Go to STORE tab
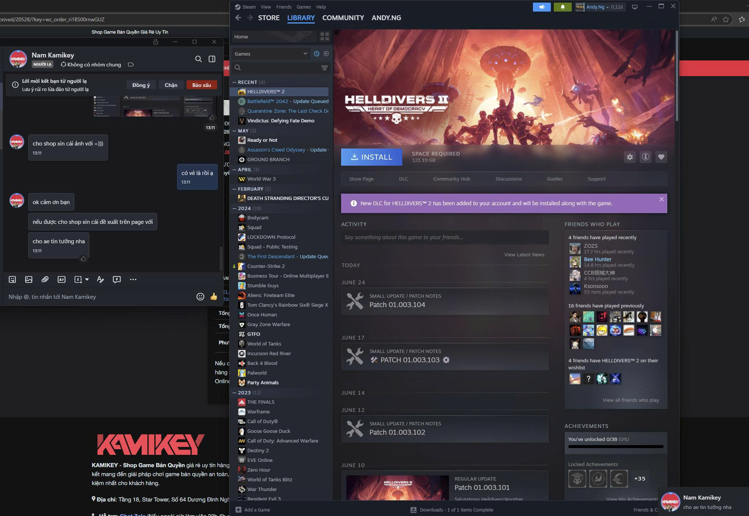The height and width of the screenshot is (516, 749). [x=269, y=18]
